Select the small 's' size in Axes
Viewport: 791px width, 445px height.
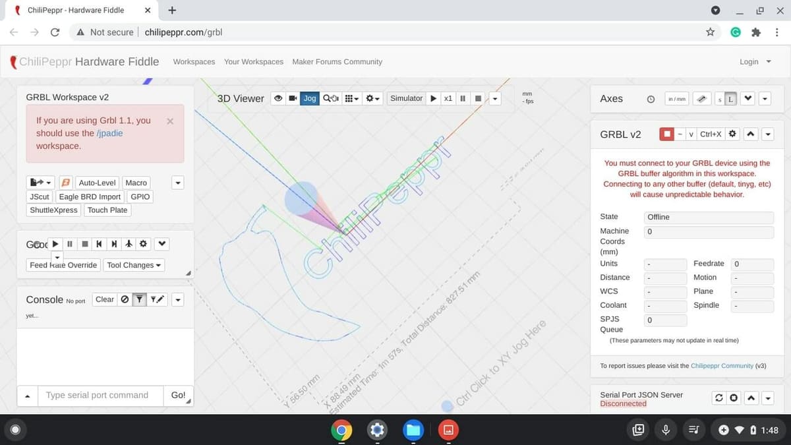tap(720, 99)
